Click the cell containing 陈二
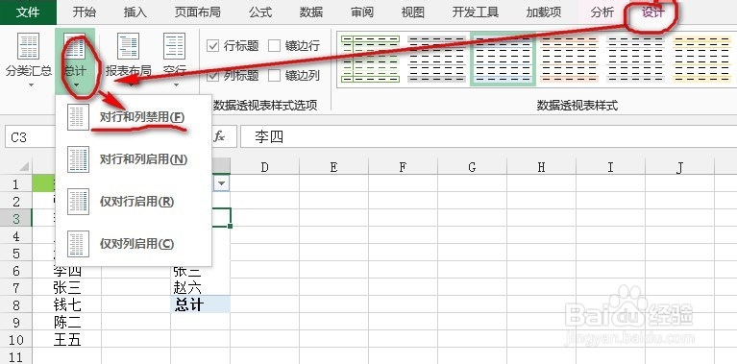This screenshot has width=737, height=364. [x=66, y=322]
